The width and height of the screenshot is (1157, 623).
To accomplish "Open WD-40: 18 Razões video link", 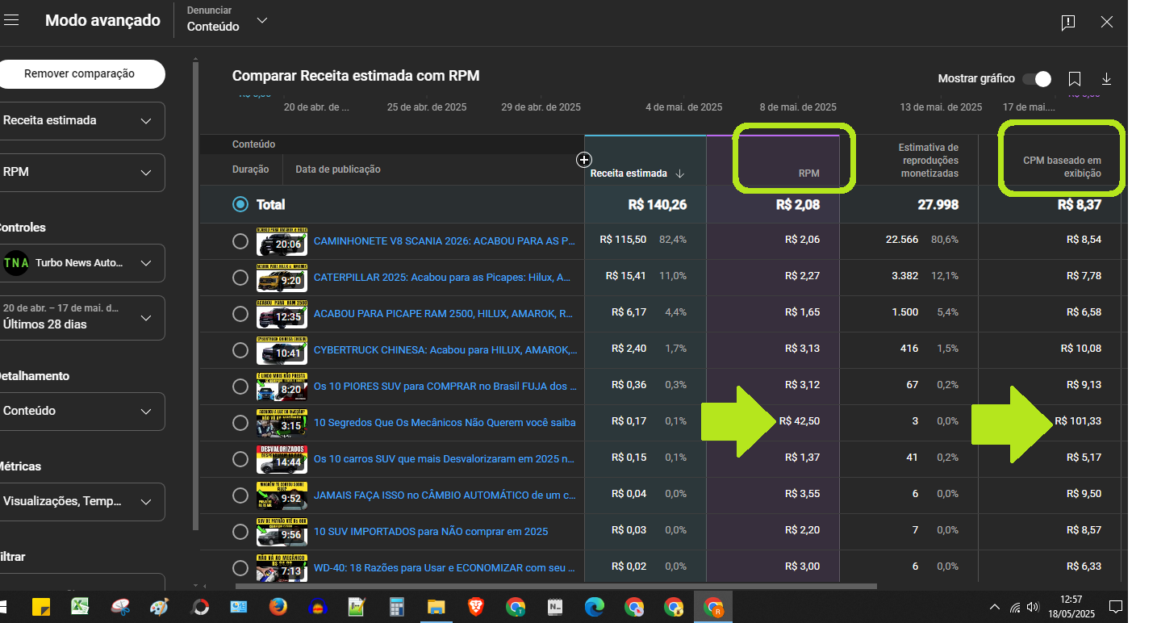I will tap(445, 567).
